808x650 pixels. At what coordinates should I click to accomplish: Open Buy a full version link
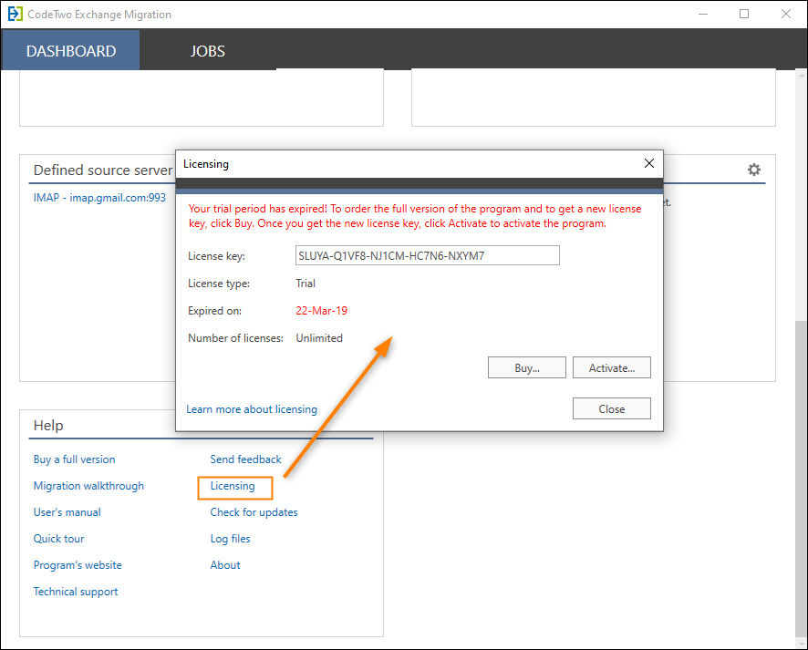pyautogui.click(x=74, y=459)
